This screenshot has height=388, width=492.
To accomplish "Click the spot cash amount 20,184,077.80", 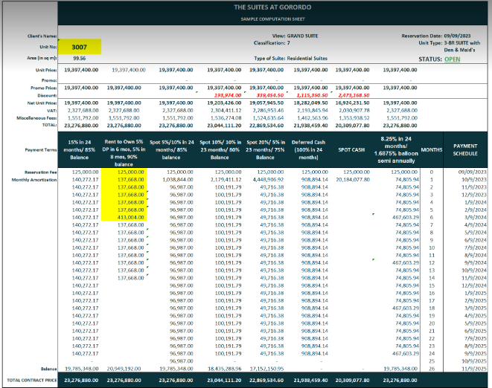I will pyautogui.click(x=354, y=179).
